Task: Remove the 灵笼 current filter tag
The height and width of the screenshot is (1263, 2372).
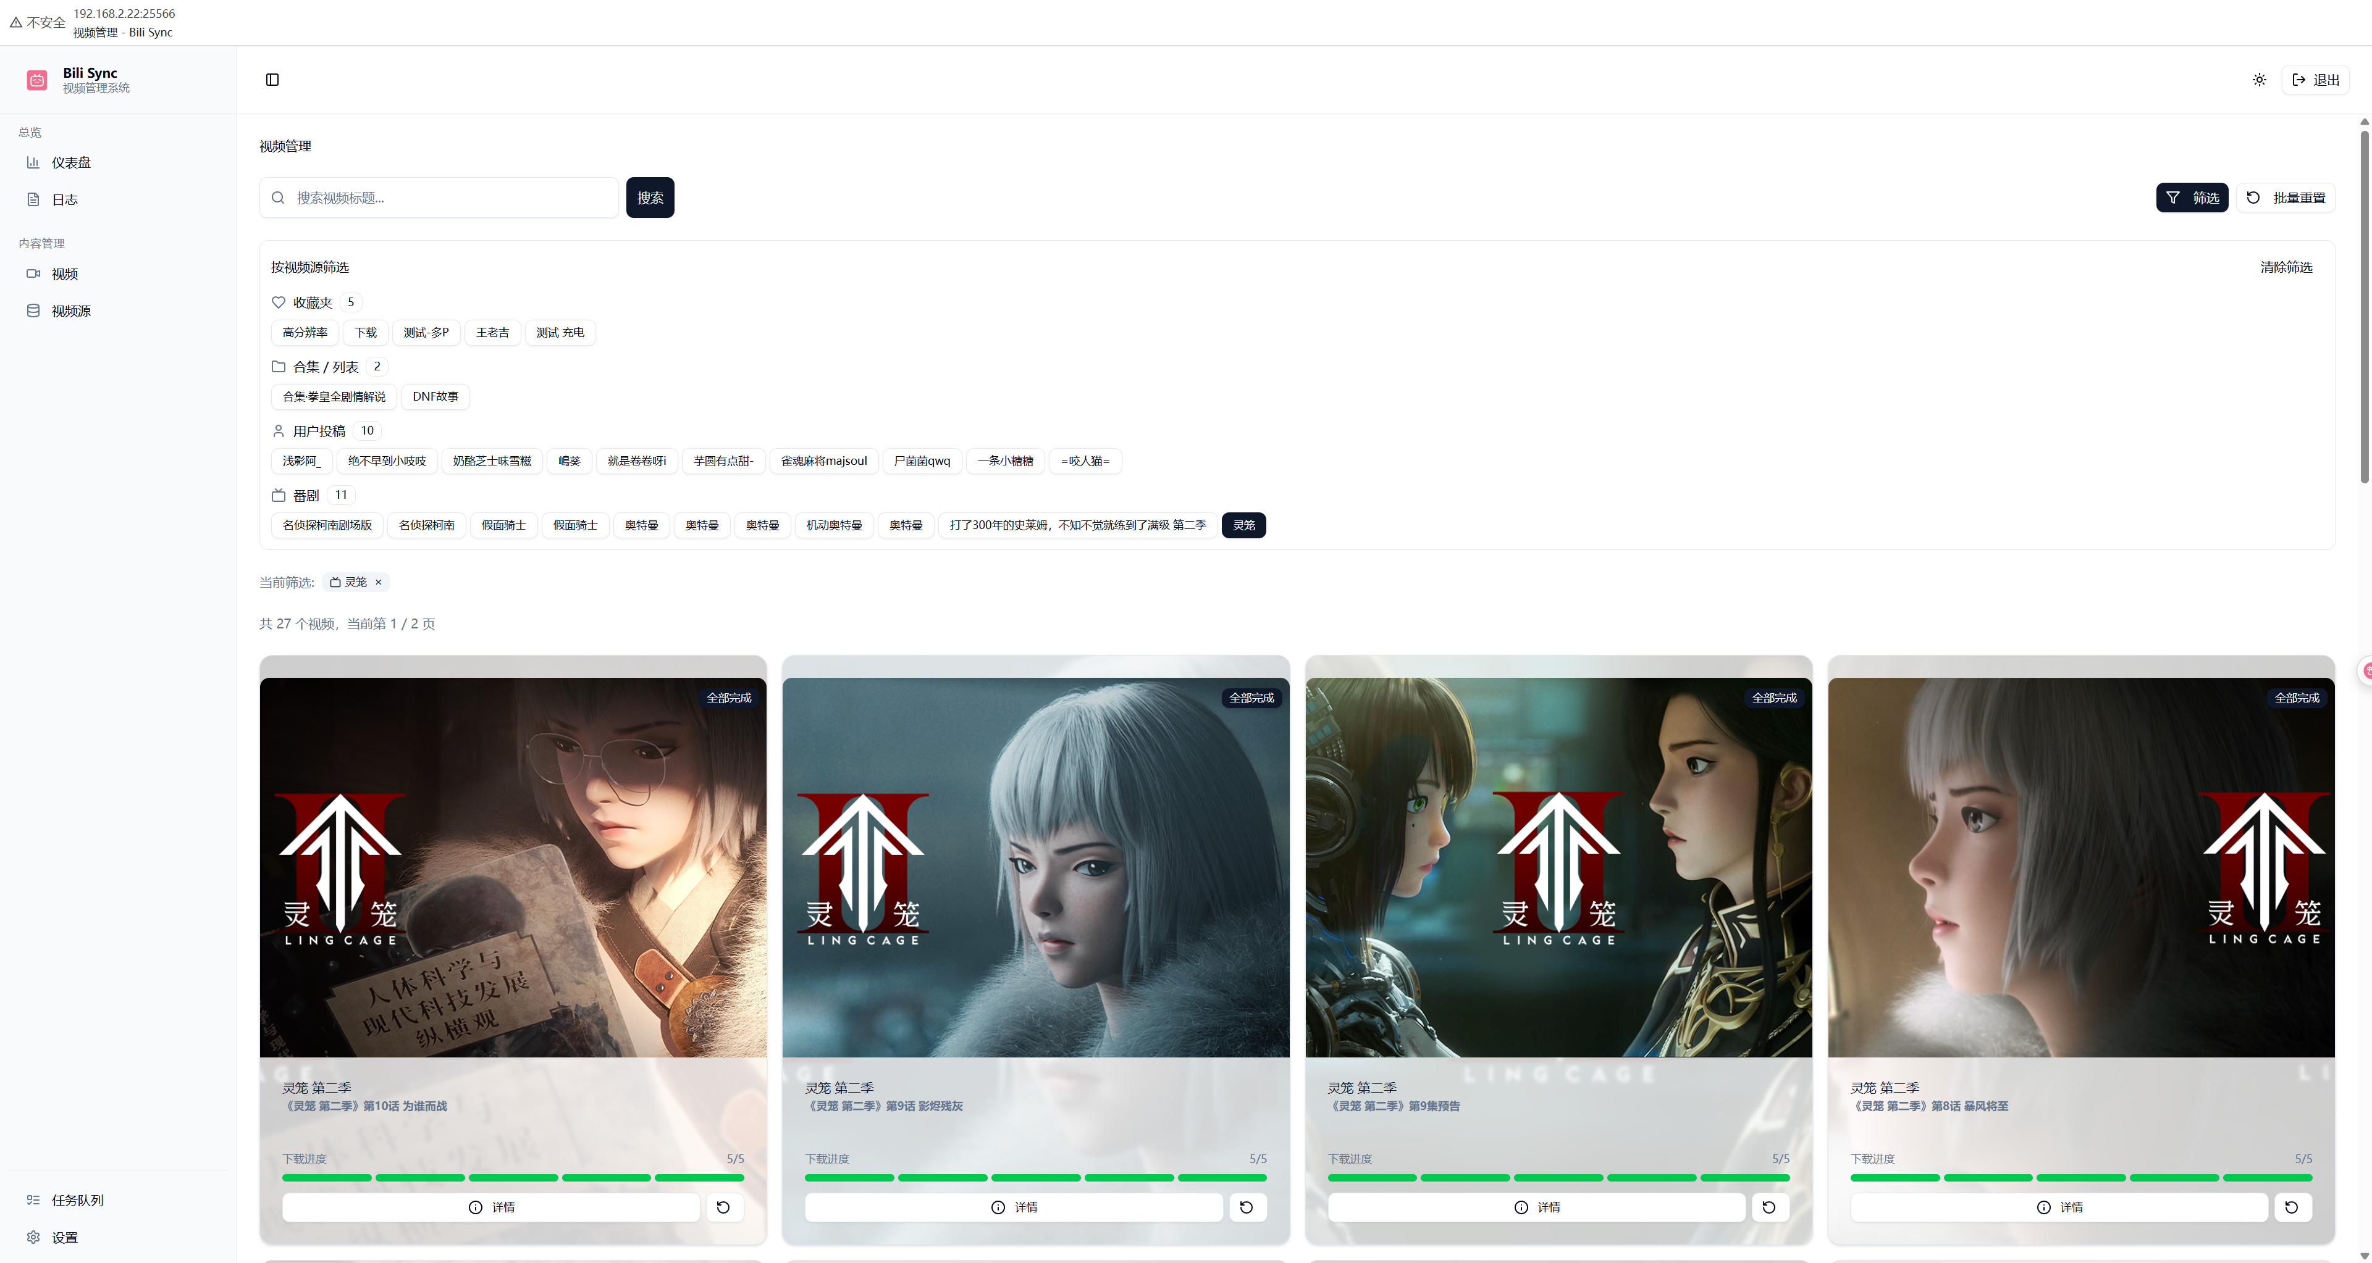Action: pyautogui.click(x=379, y=582)
